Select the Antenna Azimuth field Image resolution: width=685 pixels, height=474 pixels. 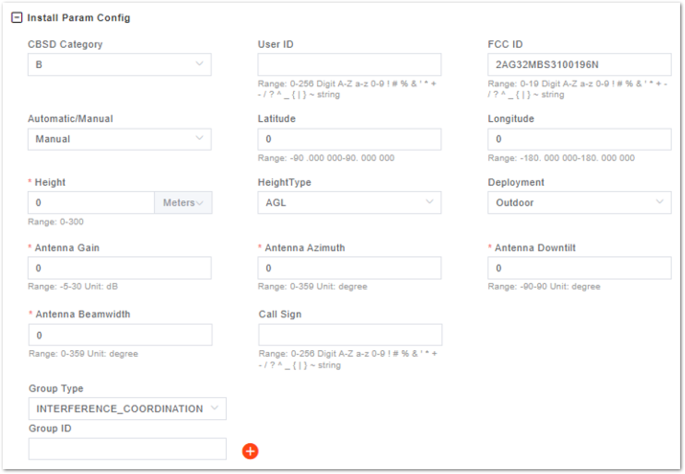pyautogui.click(x=350, y=268)
